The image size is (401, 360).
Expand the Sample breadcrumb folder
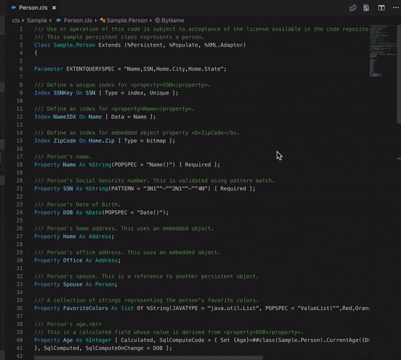[37, 21]
